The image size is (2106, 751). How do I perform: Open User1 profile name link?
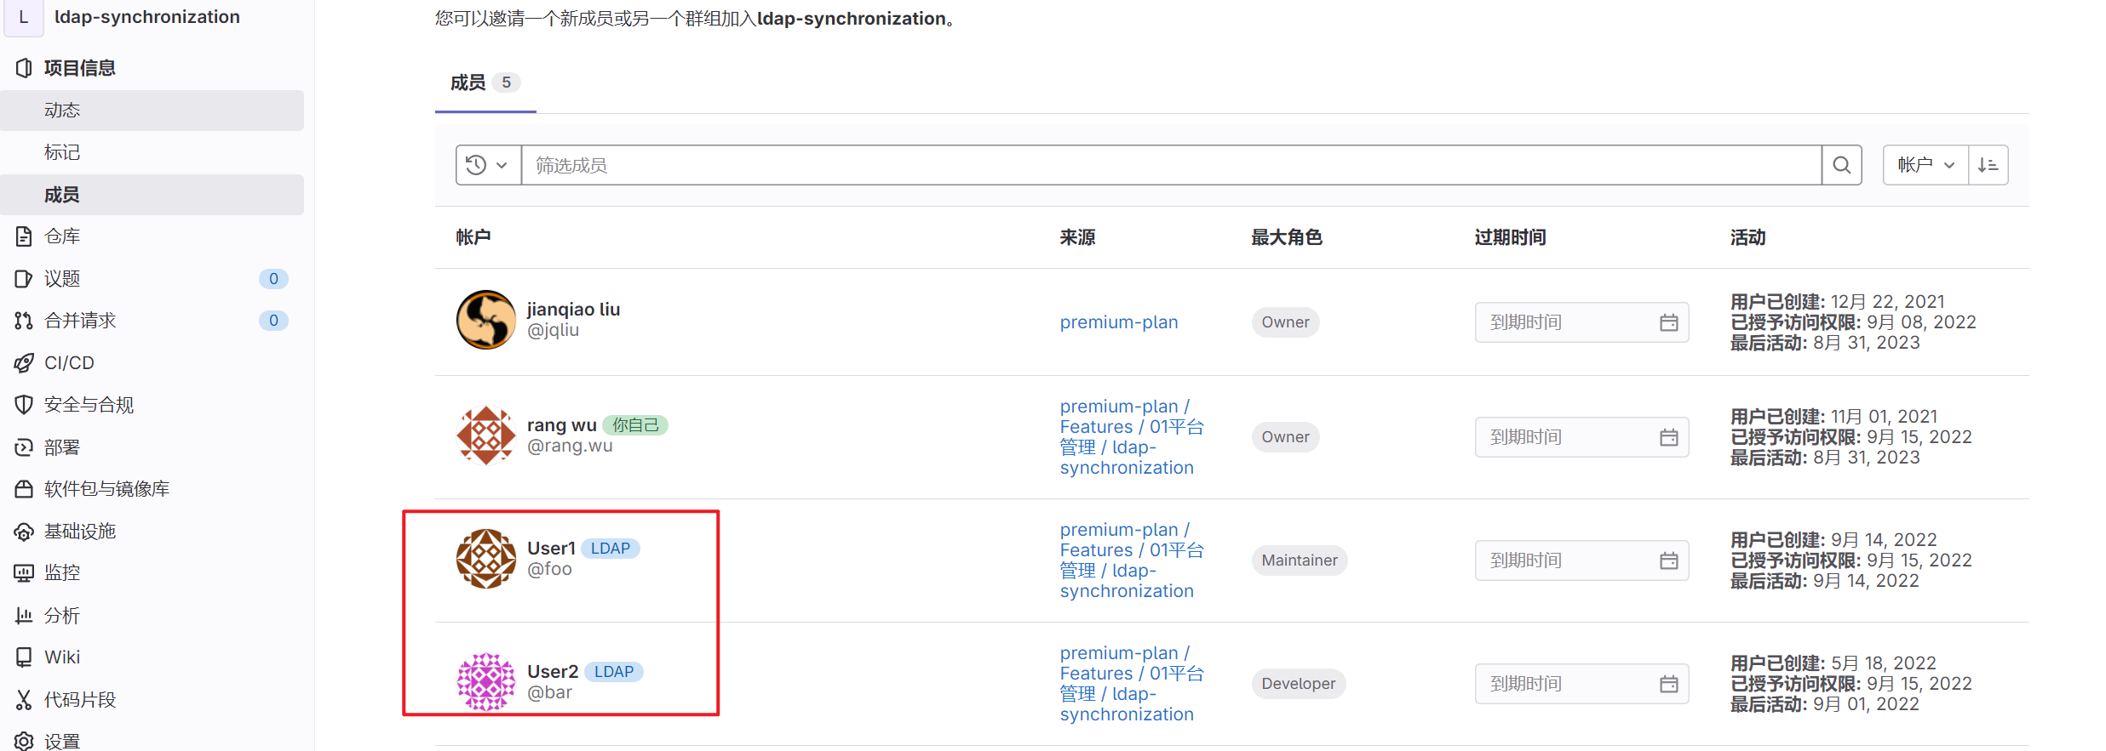pos(551,549)
